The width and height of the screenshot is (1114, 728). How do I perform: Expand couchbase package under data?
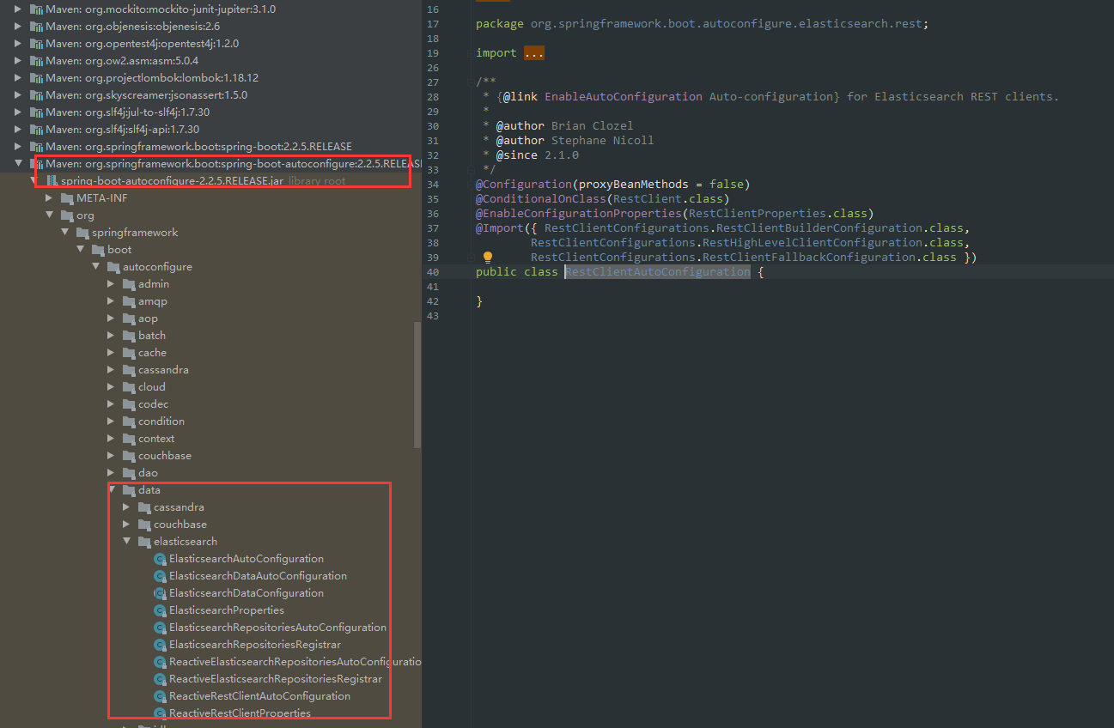coord(127,525)
